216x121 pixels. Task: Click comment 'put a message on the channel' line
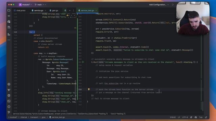coord(129,92)
